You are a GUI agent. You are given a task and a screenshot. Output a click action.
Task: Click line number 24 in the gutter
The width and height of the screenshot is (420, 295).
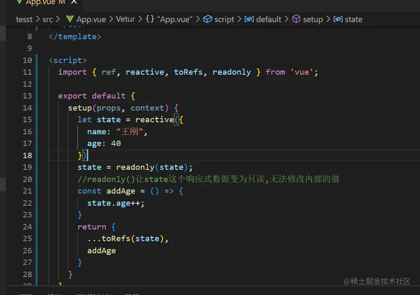(27, 227)
